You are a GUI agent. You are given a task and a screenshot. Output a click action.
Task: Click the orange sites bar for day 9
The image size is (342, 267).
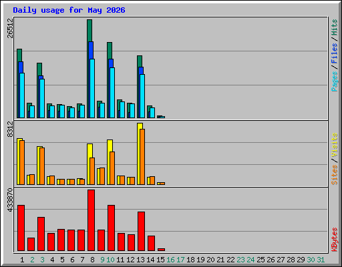[102, 176]
